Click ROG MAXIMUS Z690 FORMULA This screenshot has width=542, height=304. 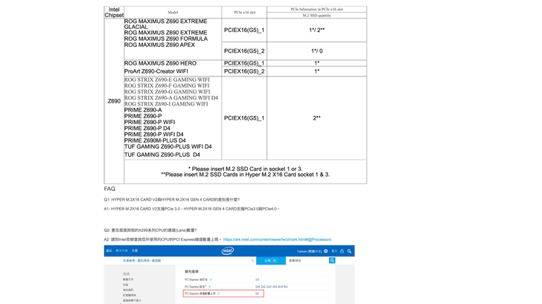click(x=166, y=39)
